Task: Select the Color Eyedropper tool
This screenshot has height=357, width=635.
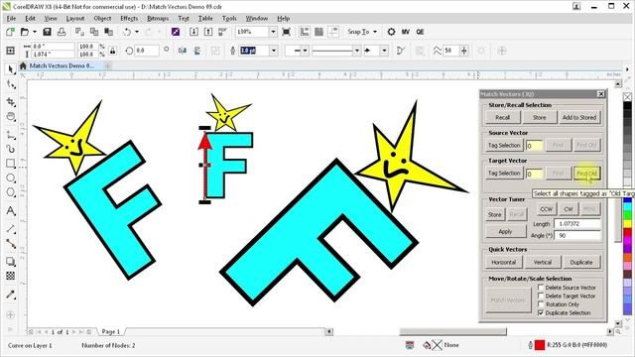Action: [x=11, y=295]
